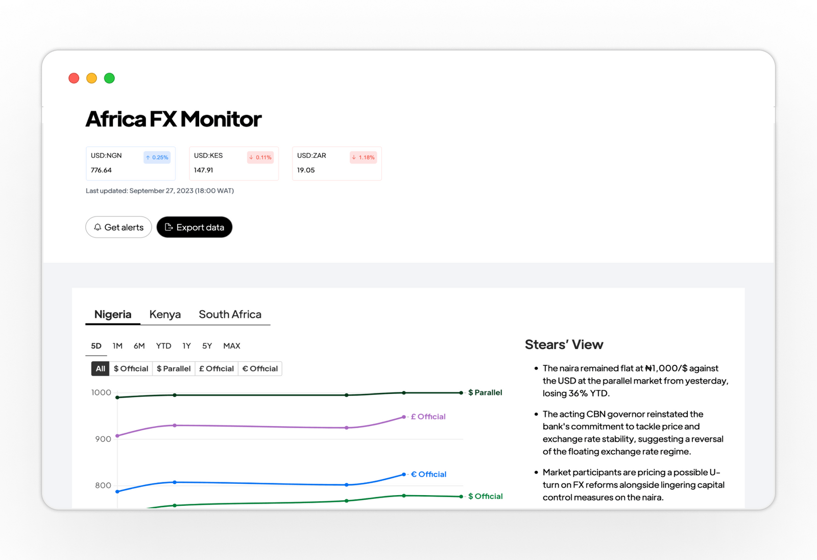Click the bell icon in Get alerts
The image size is (817, 560).
click(x=98, y=227)
